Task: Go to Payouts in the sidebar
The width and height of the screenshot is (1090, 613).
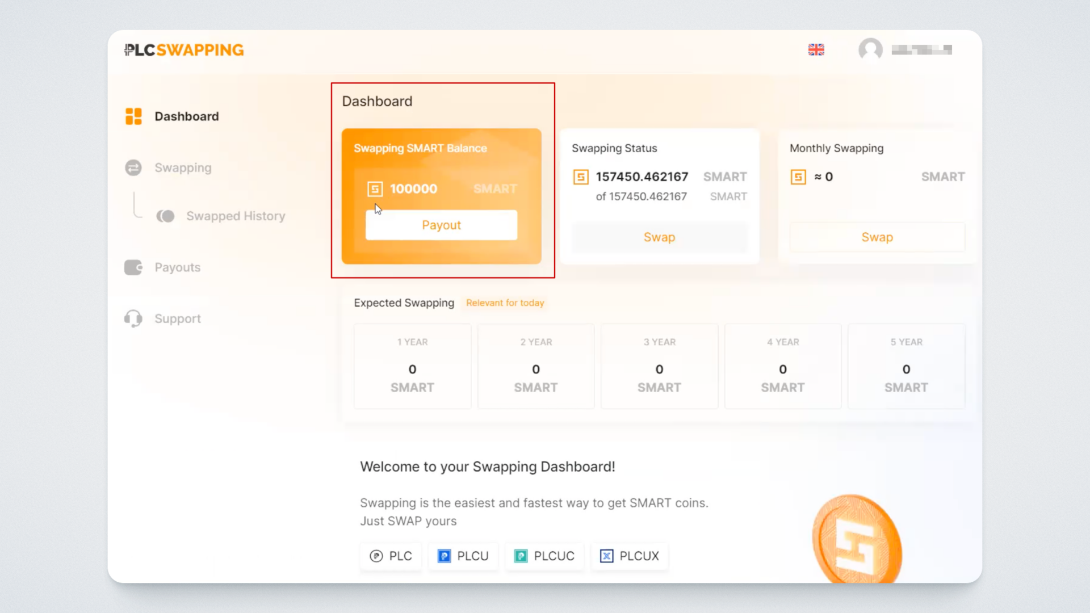Action: [177, 267]
